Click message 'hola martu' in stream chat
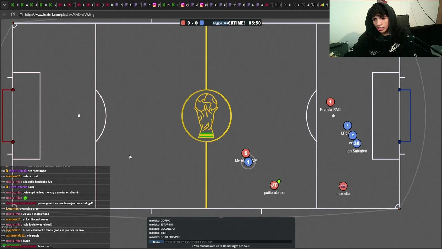The height and width of the screenshot is (249, 442). point(45,246)
